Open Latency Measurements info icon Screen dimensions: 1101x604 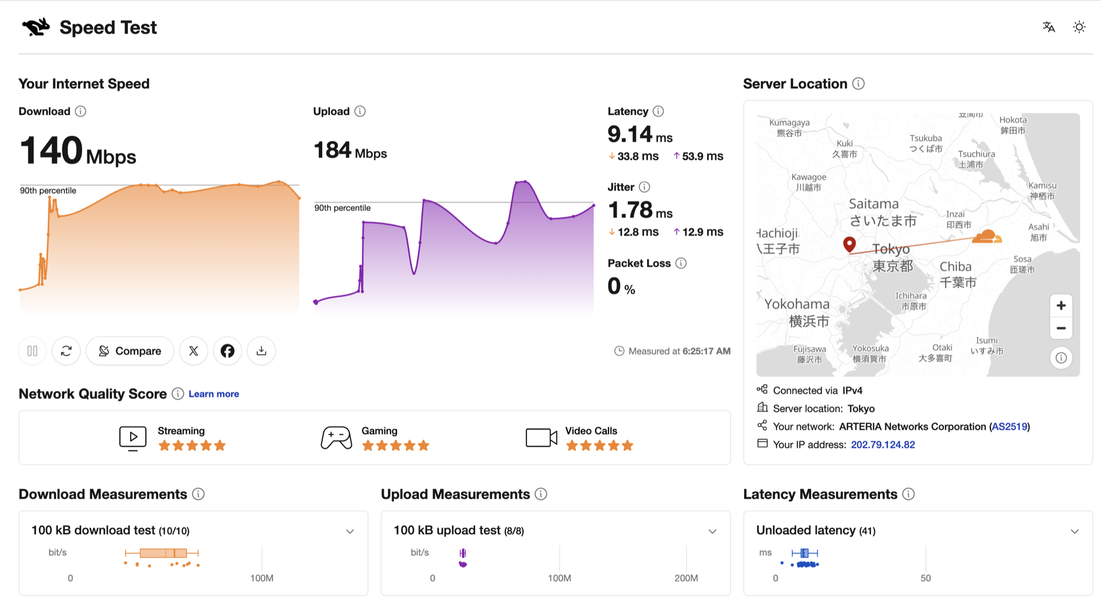click(x=909, y=494)
